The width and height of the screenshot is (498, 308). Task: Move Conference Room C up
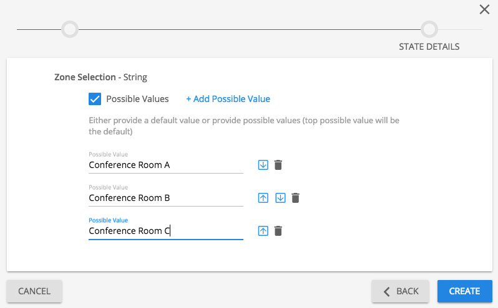(263, 231)
